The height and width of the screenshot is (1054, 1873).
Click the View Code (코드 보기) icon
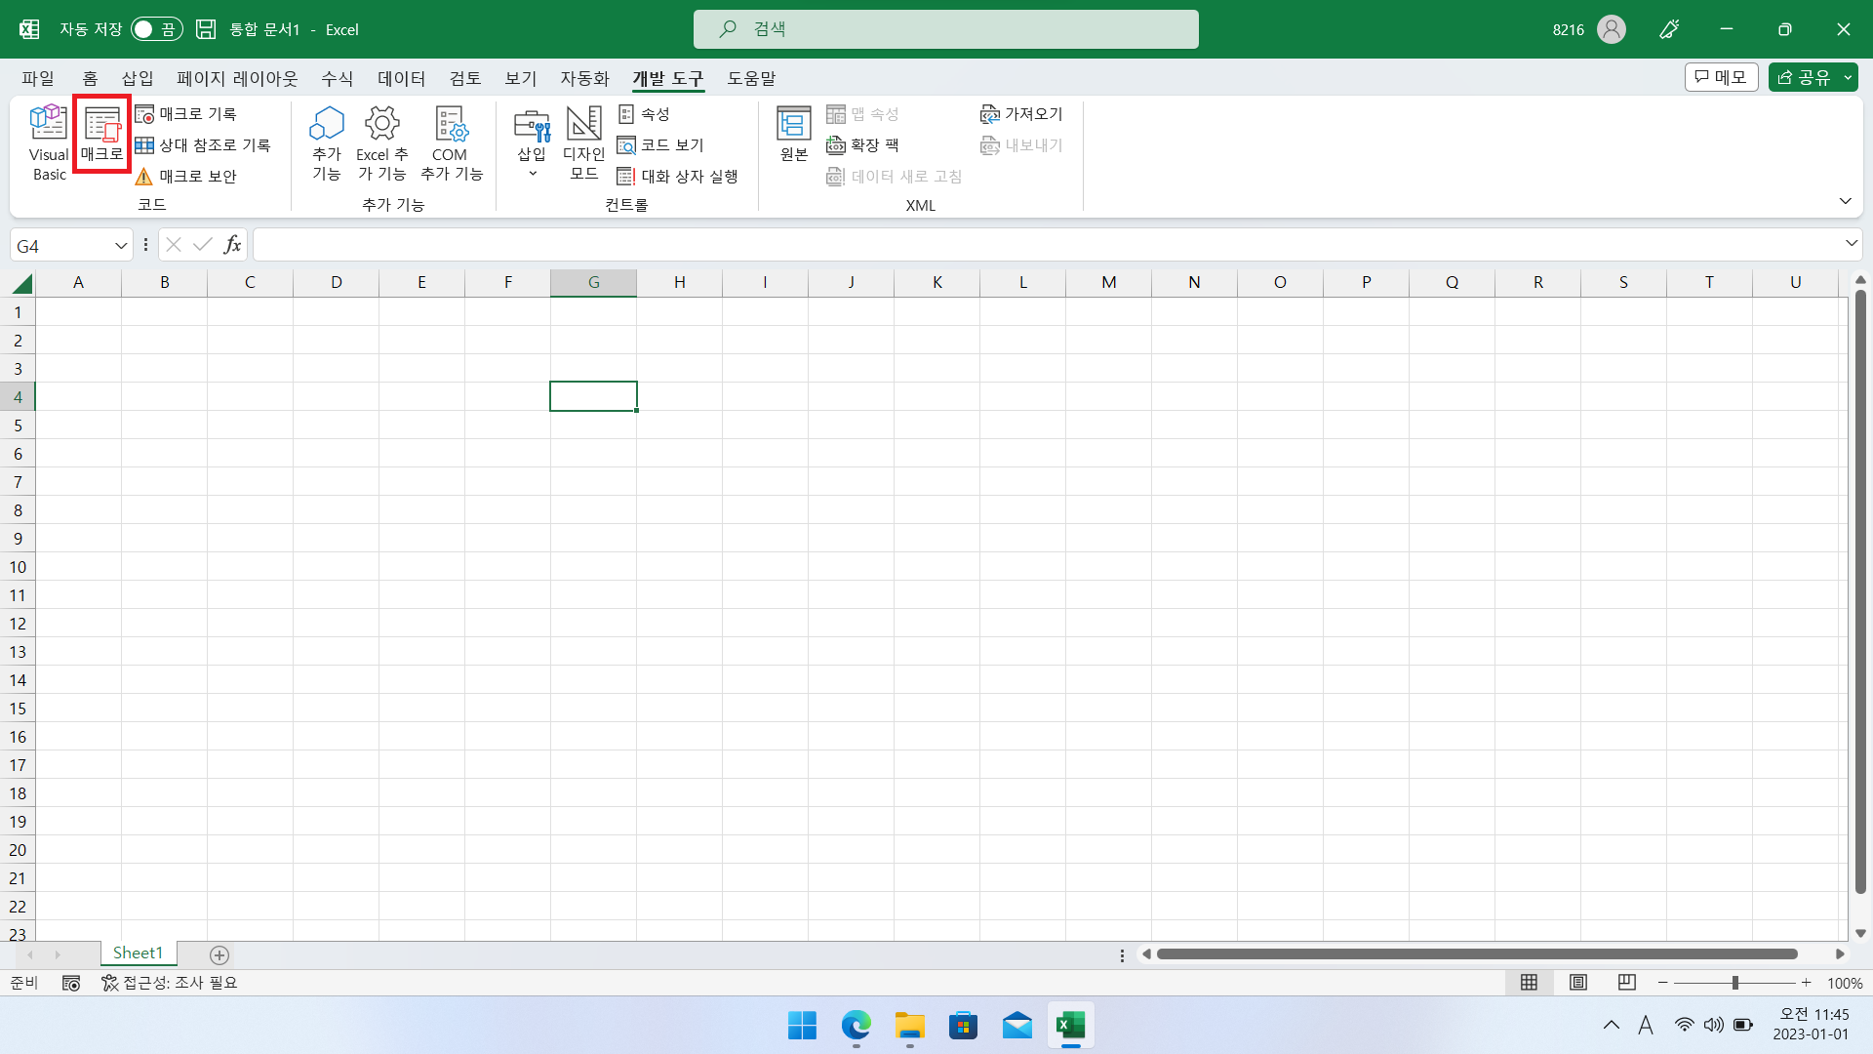click(661, 145)
